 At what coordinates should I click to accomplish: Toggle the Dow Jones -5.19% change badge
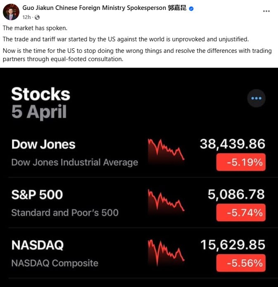(x=241, y=162)
